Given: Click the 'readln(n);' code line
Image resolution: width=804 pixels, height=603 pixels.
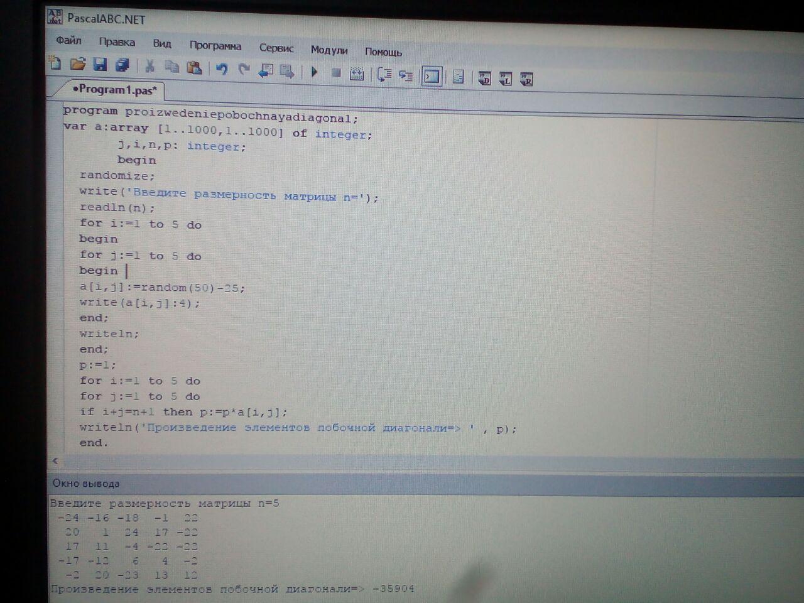Looking at the screenshot, I should coord(117,207).
